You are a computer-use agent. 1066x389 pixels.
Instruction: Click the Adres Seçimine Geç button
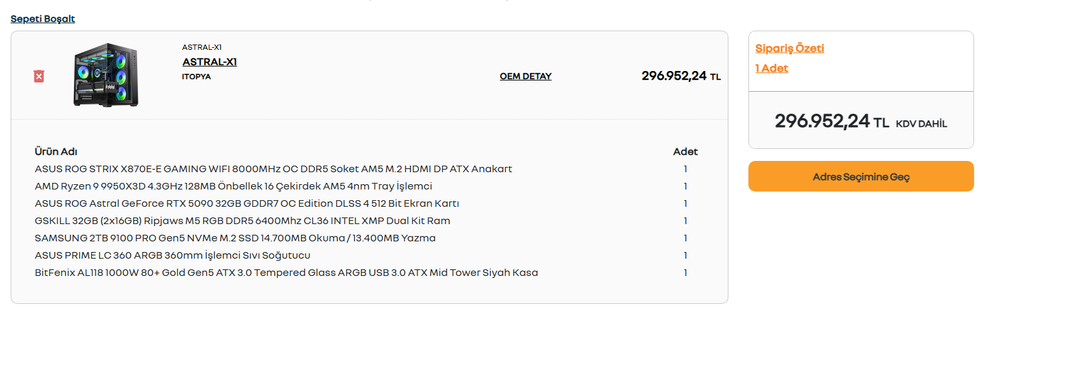point(861,176)
